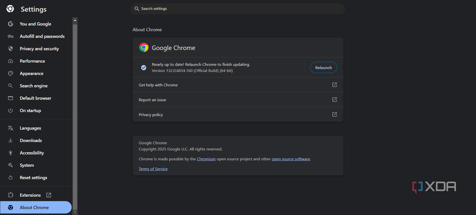The image size is (476, 215).
Task: Click the restore icon beside Reset settings
Action: coord(10,178)
